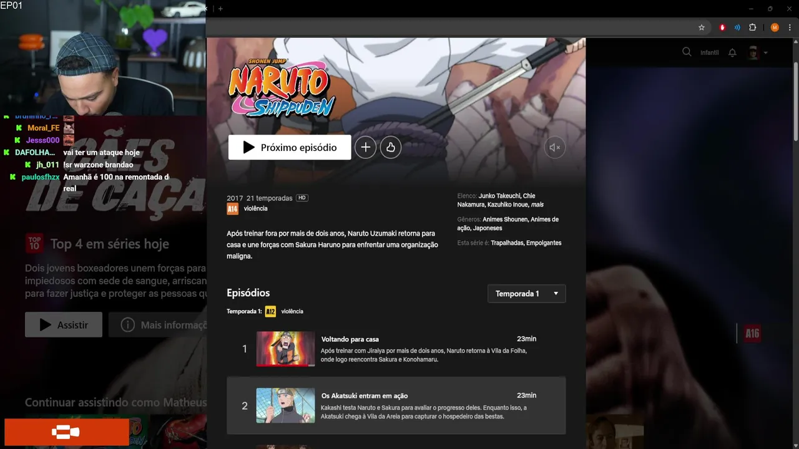Open the Extensions puzzle-piece menu
Viewport: 799px width, 449px height.
pos(752,27)
